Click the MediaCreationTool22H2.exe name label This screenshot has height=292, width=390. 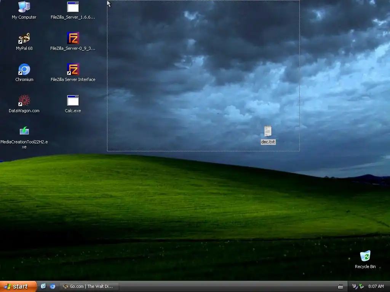(24, 144)
